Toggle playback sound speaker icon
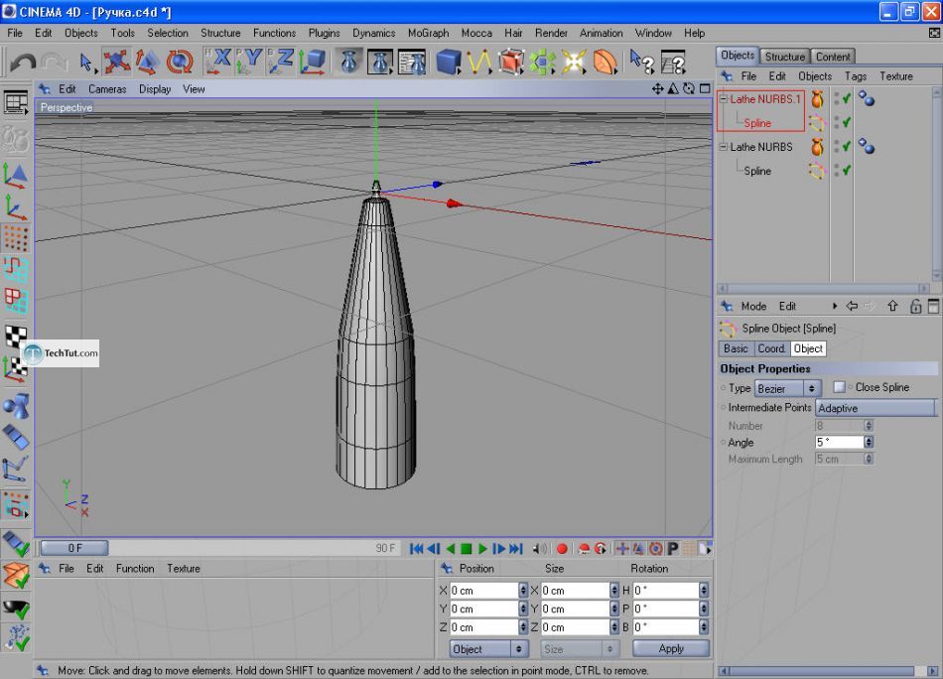The width and height of the screenshot is (943, 679). coord(540,549)
